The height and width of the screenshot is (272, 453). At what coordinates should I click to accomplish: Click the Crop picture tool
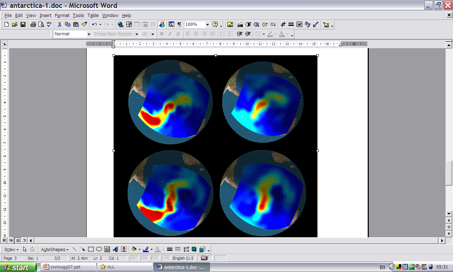[283, 24]
